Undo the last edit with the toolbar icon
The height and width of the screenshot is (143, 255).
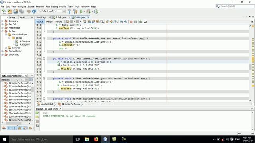(x=29, y=12)
